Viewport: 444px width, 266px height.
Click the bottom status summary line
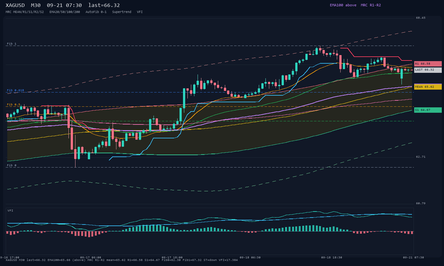pyautogui.click(x=122, y=260)
